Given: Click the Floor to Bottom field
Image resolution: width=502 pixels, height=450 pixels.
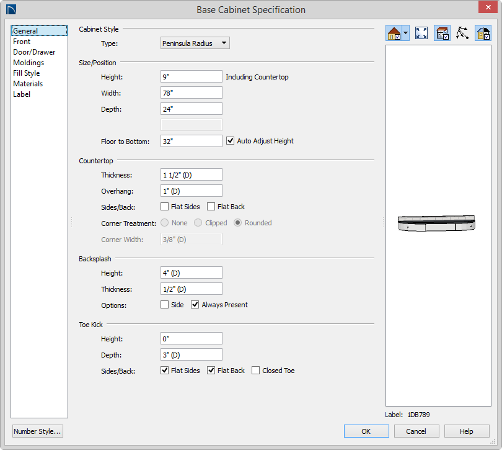Looking at the screenshot, I should click(x=191, y=141).
